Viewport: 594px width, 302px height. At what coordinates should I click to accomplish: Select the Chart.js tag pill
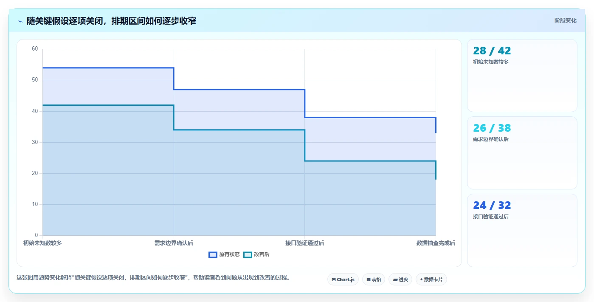(343, 279)
